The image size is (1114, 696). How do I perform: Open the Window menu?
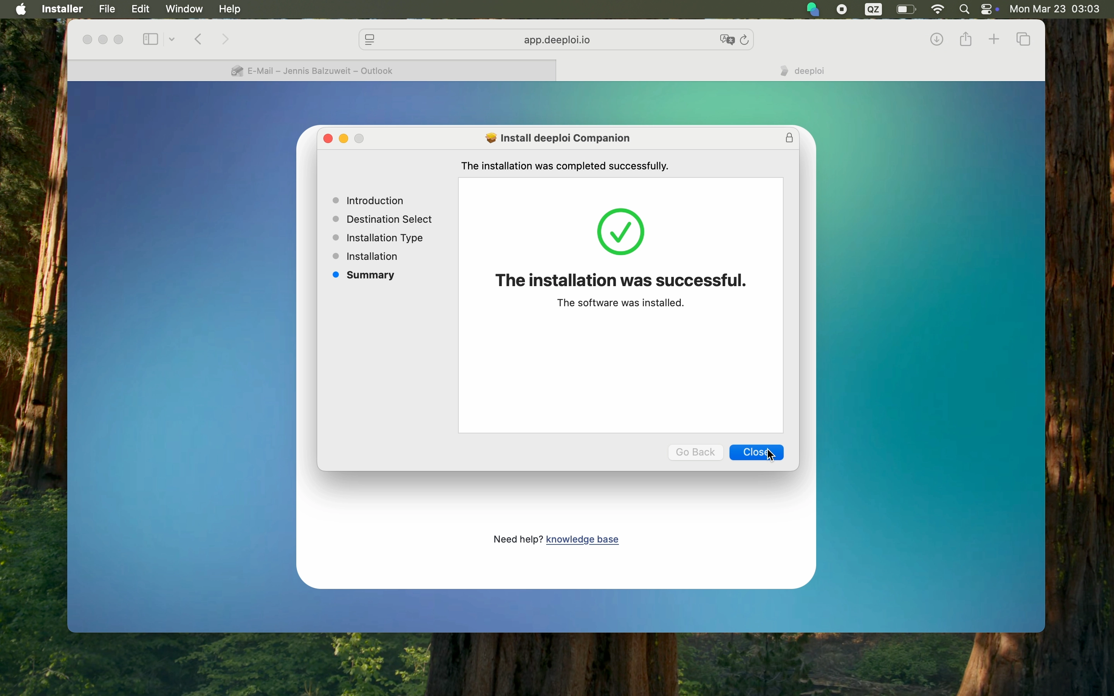pyautogui.click(x=185, y=9)
